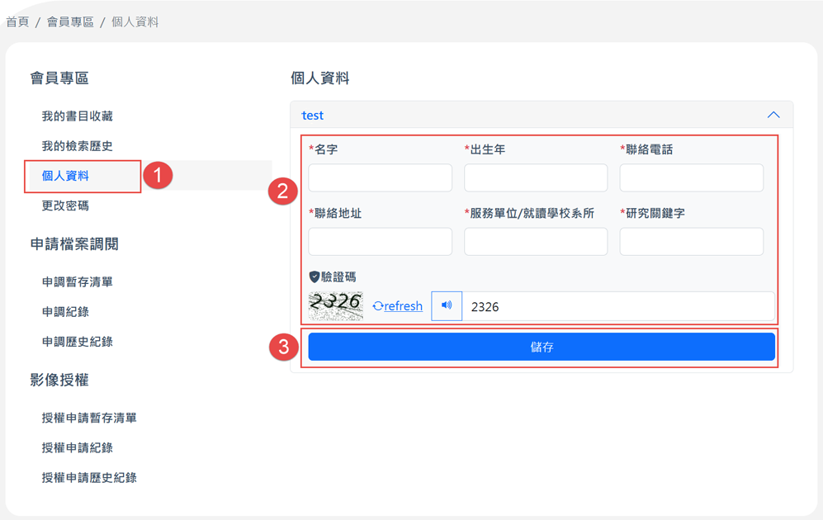Viewport: 823px width, 520px height.
Task: Open 我的檢索歷史 in sidebar
Action: tap(77, 146)
